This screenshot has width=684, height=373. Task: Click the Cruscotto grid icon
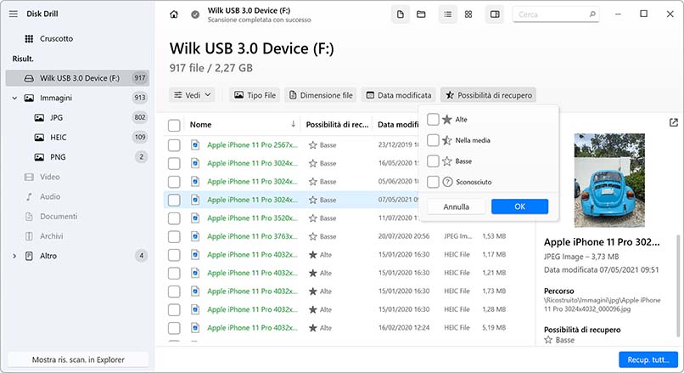pyautogui.click(x=29, y=39)
